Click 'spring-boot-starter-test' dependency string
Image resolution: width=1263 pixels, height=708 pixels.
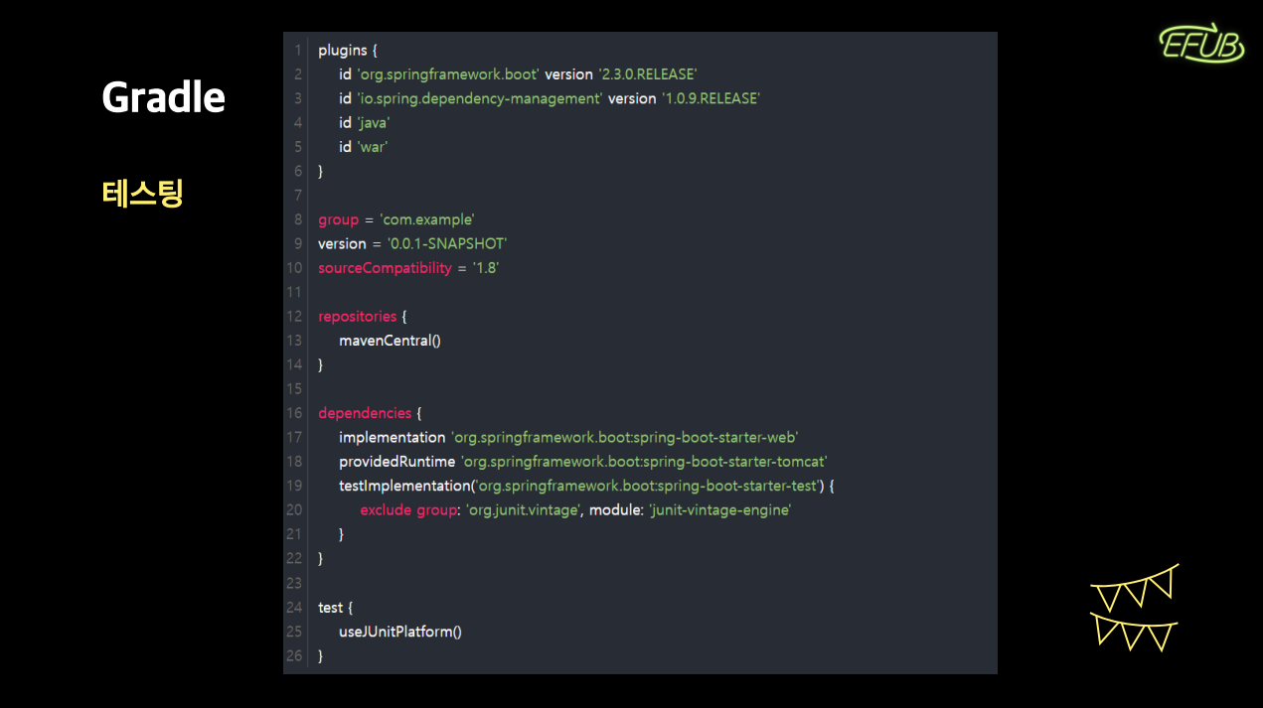[647, 486]
